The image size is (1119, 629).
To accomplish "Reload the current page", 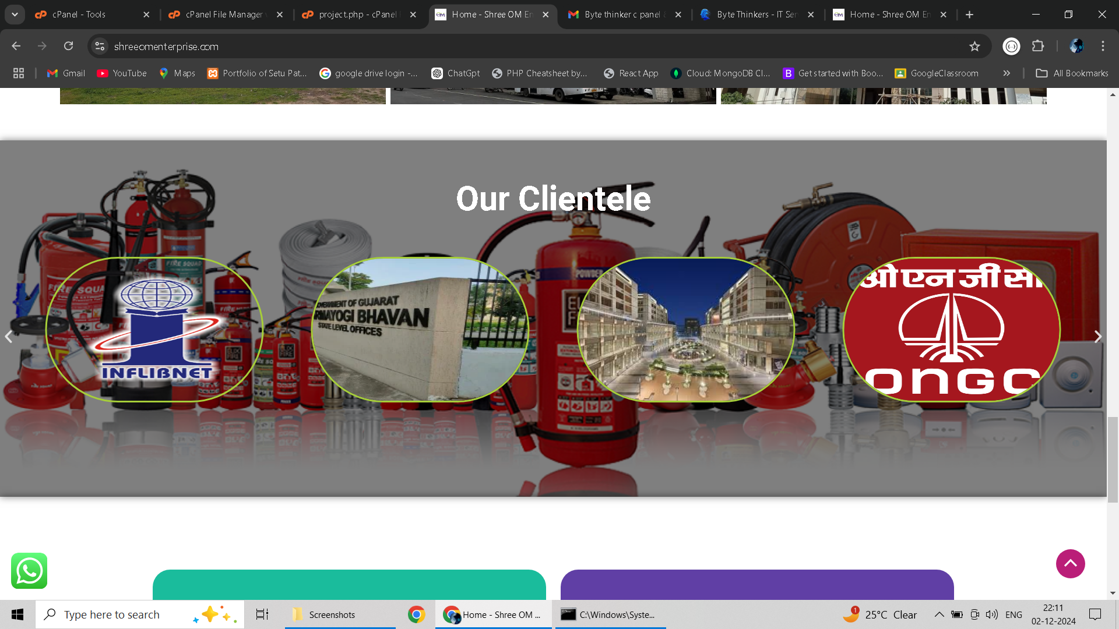I will coord(69,46).
